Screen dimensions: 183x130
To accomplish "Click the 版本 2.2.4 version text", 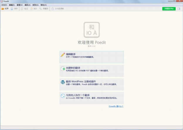I will pos(91,46).
